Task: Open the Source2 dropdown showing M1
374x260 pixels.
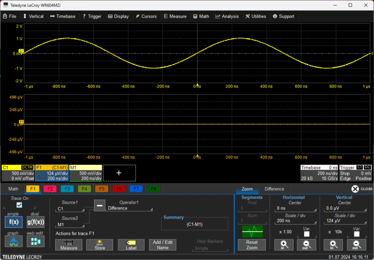Action: click(x=70, y=224)
